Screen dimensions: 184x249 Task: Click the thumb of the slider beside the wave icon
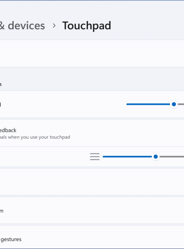coord(156,157)
